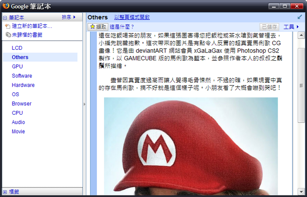Click the Firefox icon in title bar
The height and width of the screenshot is (197, 307).
click(6, 6)
